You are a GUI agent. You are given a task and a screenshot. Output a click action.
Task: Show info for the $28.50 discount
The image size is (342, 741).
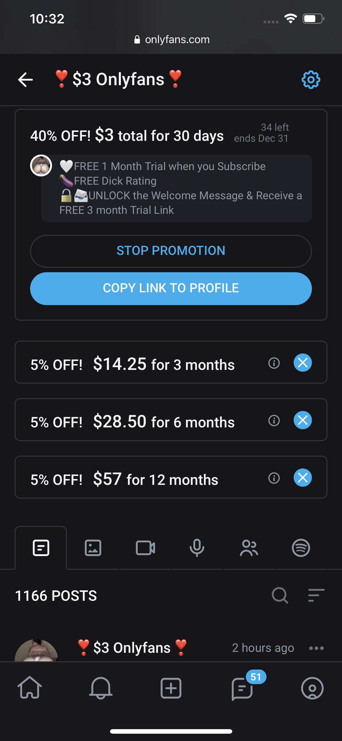tap(274, 421)
